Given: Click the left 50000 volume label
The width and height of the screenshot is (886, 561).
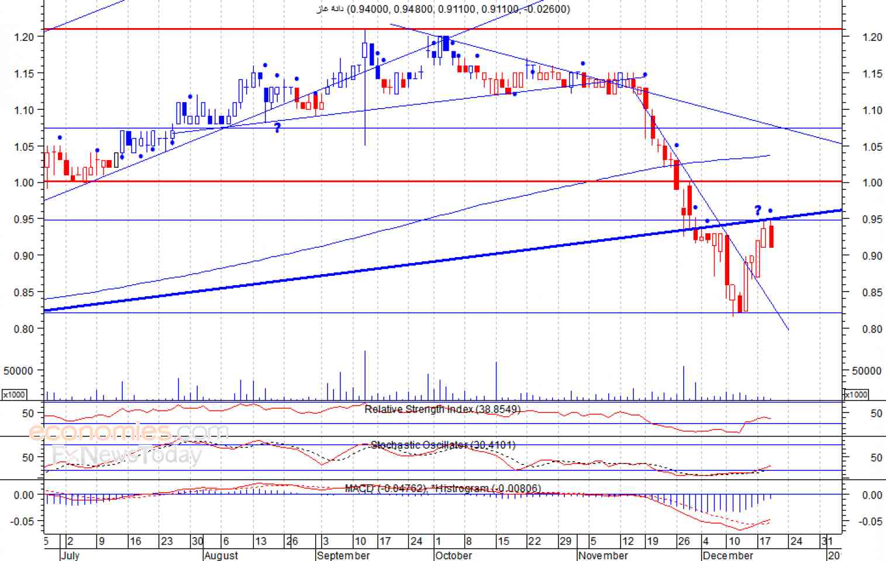Looking at the screenshot, I should [x=18, y=370].
